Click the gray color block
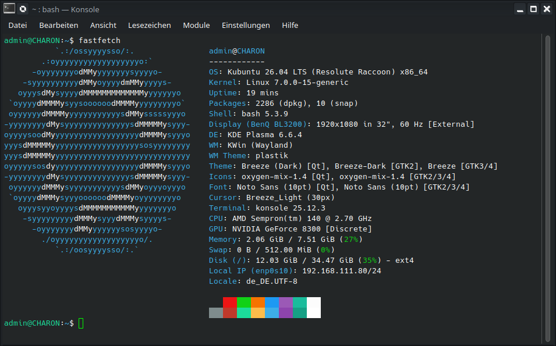 216,313
